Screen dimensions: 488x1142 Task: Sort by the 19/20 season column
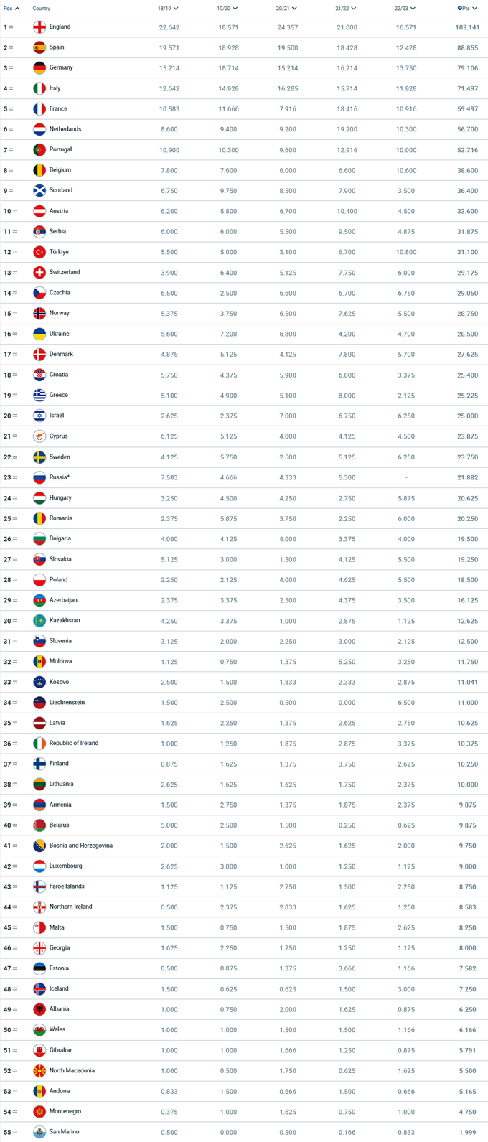tap(227, 9)
